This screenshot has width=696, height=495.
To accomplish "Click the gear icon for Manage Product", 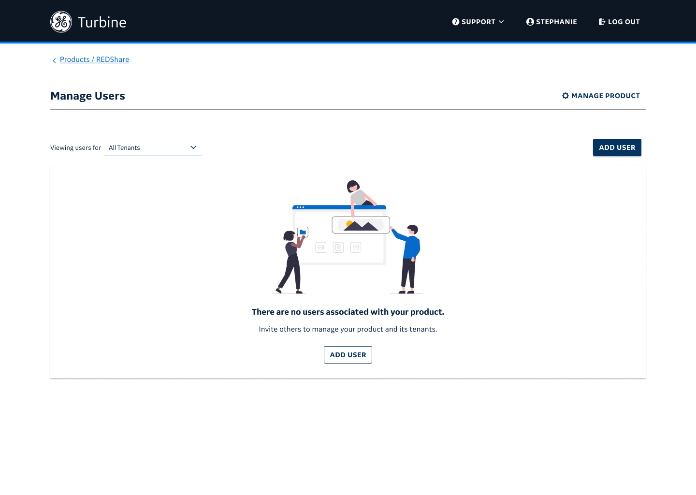I will 565,96.
